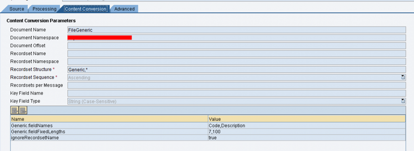Click the Document Namespace input field
The height and width of the screenshot is (151, 414).
[x=237, y=38]
